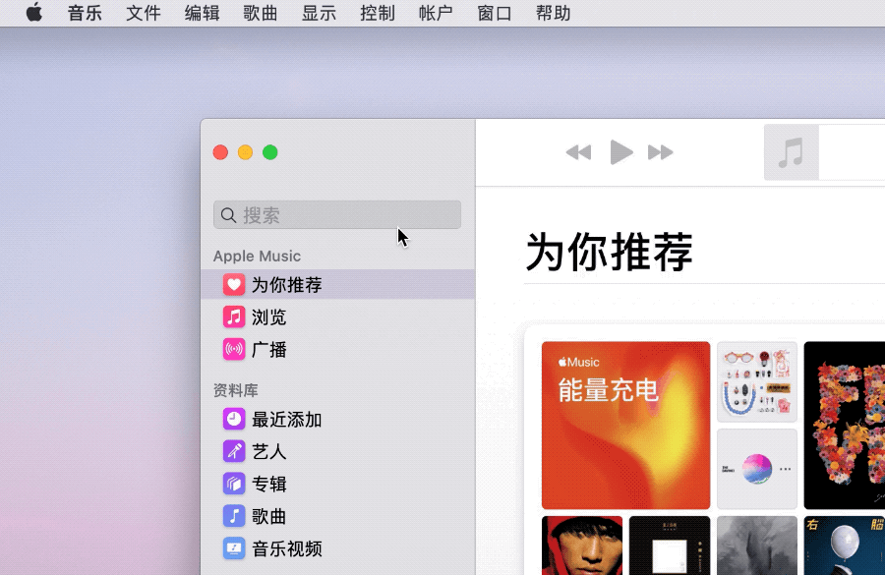Open the Apple logo menu
Image resolution: width=885 pixels, height=575 pixels.
[34, 13]
